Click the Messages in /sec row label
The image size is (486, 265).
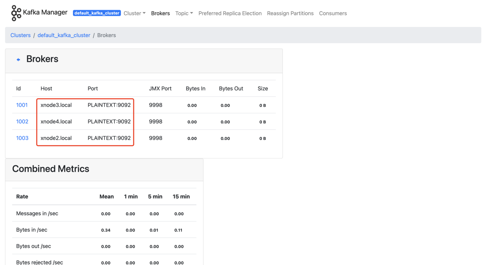point(37,213)
